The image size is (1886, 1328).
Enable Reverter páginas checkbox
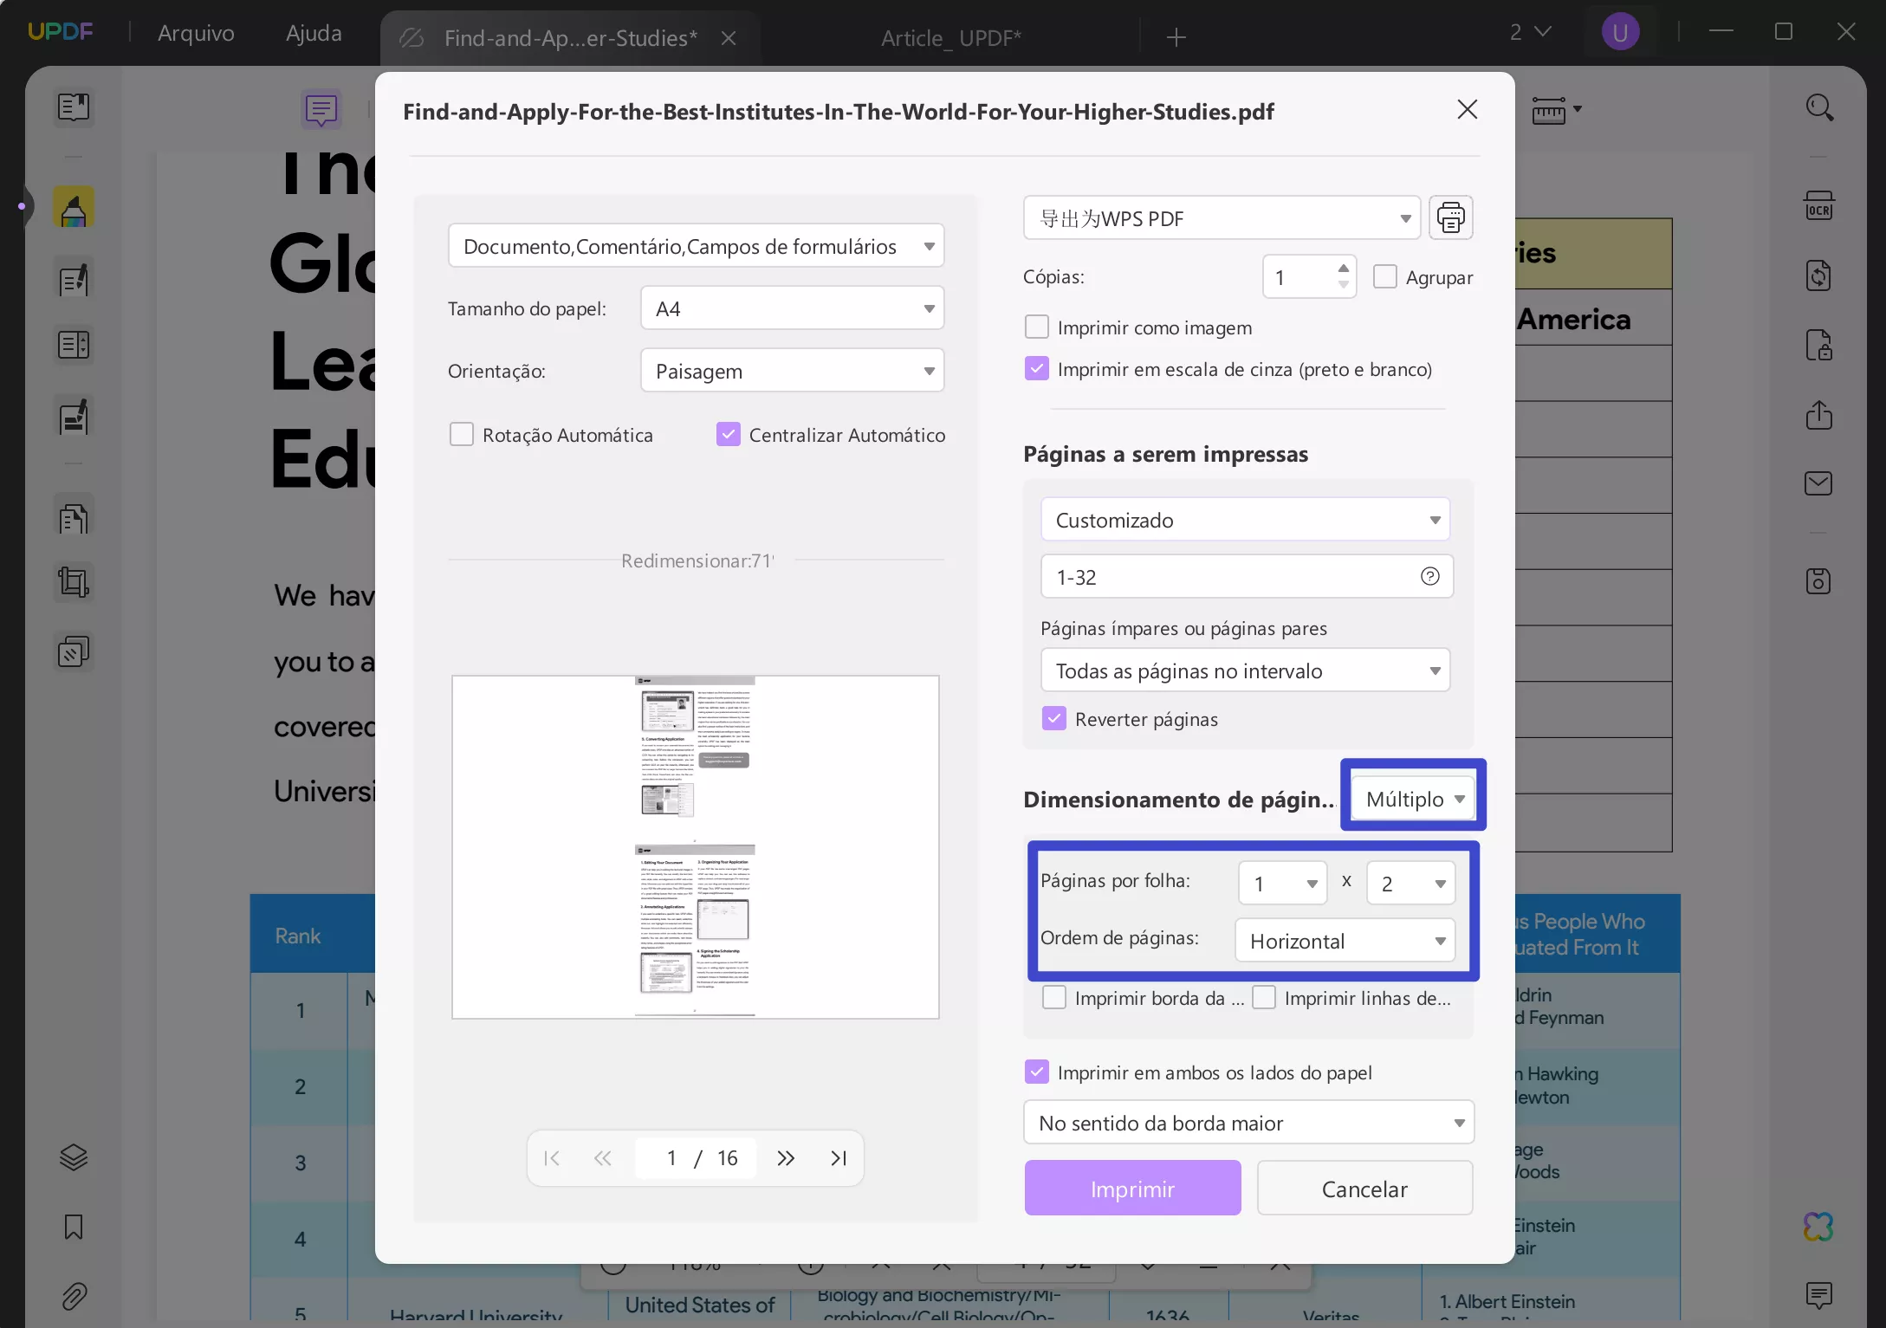tap(1053, 717)
